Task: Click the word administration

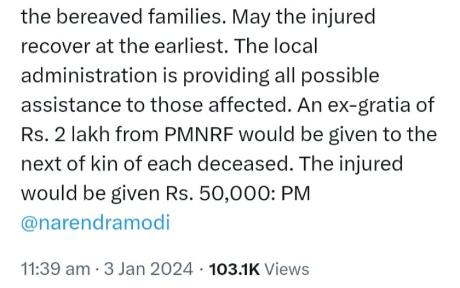Action: (x=89, y=75)
